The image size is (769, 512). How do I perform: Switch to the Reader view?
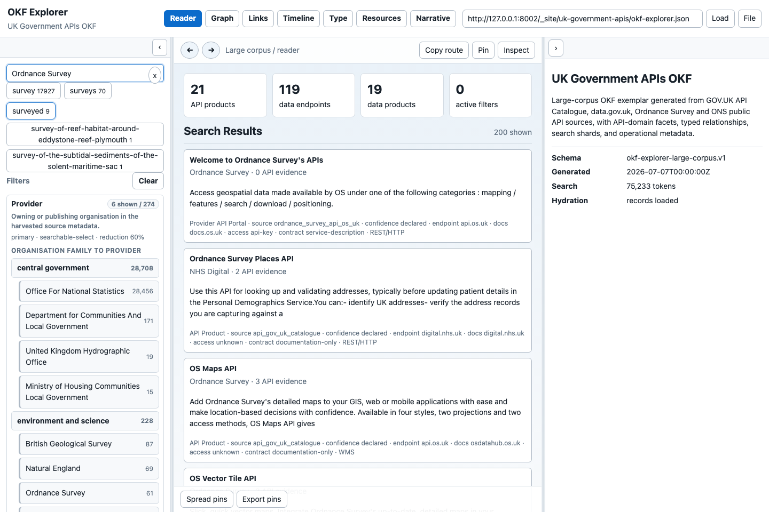tap(183, 18)
